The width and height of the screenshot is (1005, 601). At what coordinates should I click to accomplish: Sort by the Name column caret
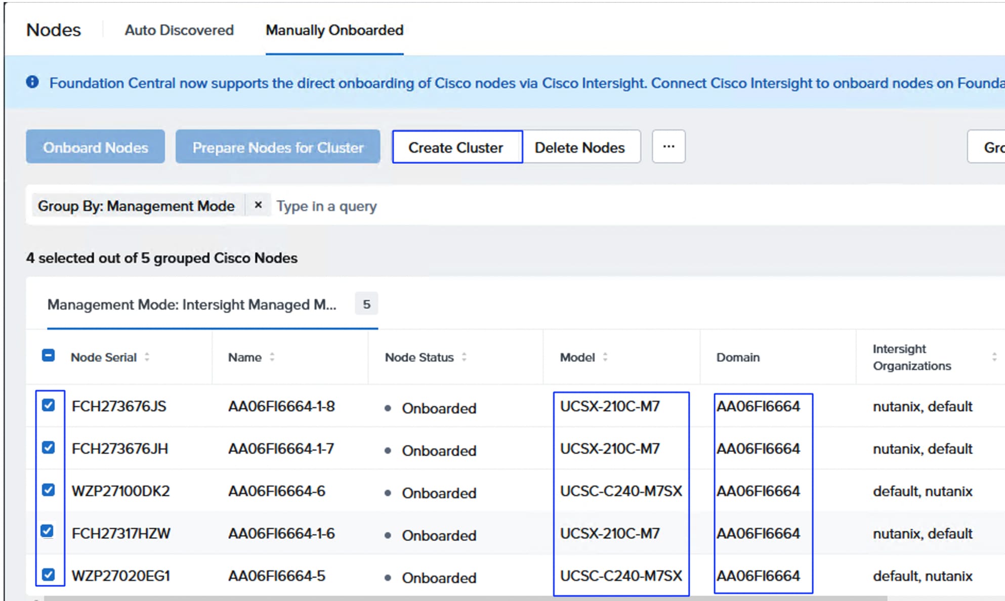273,357
